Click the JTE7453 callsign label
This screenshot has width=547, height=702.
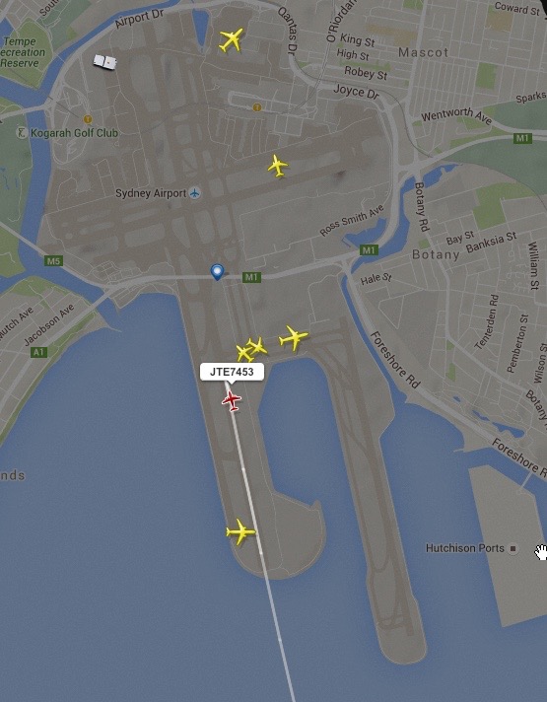(232, 372)
